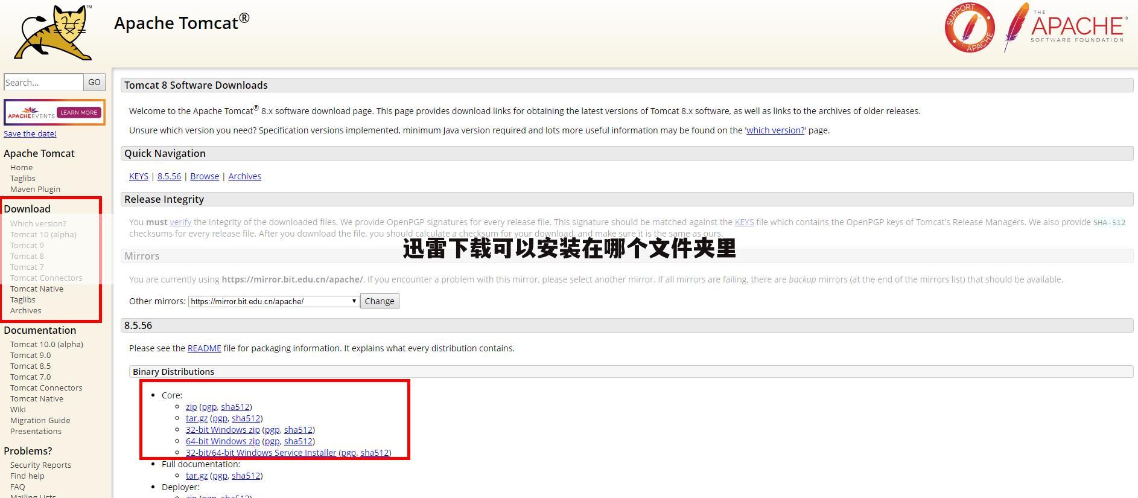Download the 64-bit Windows zip
Image resolution: width=1138 pixels, height=498 pixels.
(x=223, y=441)
